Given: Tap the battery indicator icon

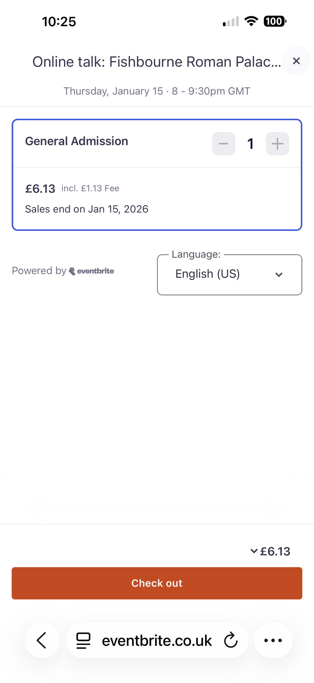Looking at the screenshot, I should pos(274,22).
